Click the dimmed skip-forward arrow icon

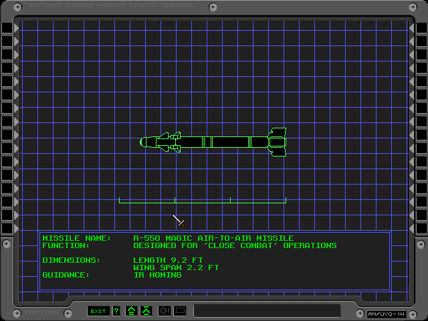[165, 311]
